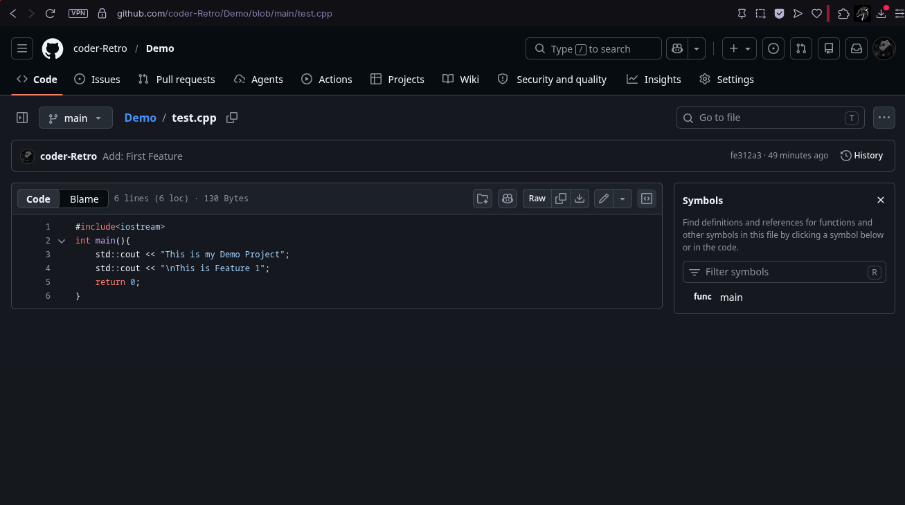Go to the Demo breadcrumb link
The height and width of the screenshot is (505, 905).
[141, 118]
